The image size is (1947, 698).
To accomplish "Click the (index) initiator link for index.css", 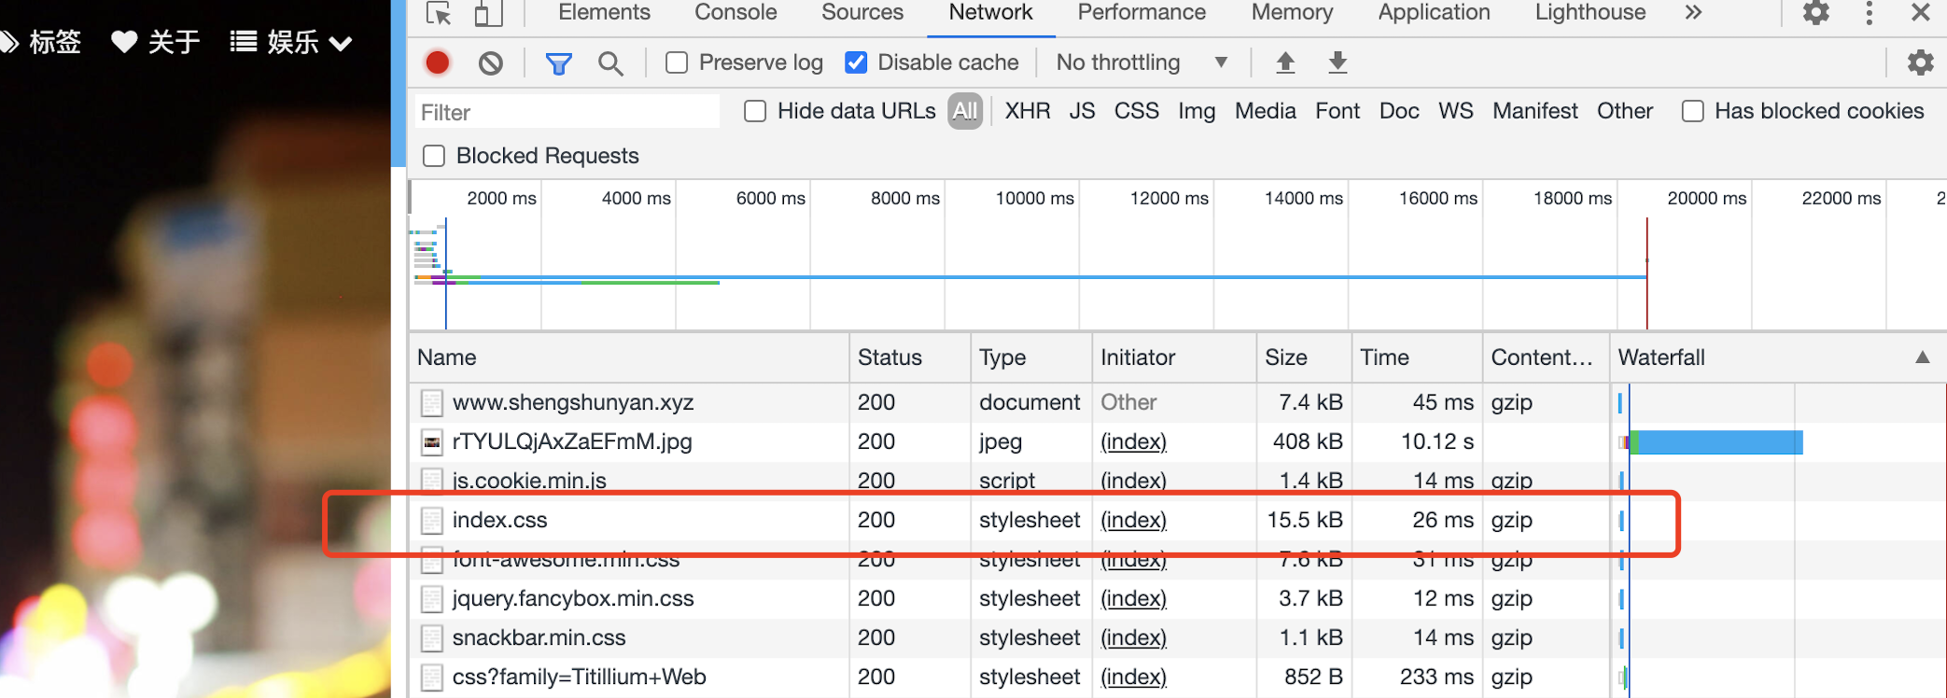I will (x=1133, y=520).
